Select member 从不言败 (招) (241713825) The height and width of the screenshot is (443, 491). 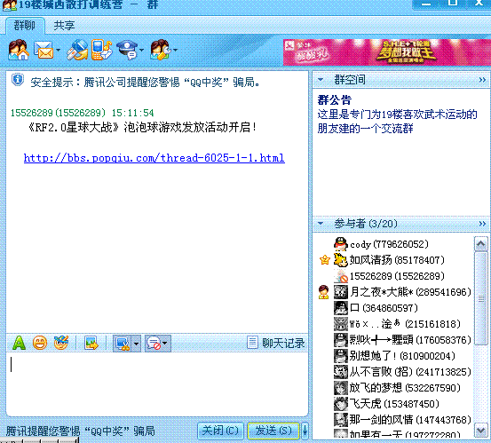tap(394, 372)
